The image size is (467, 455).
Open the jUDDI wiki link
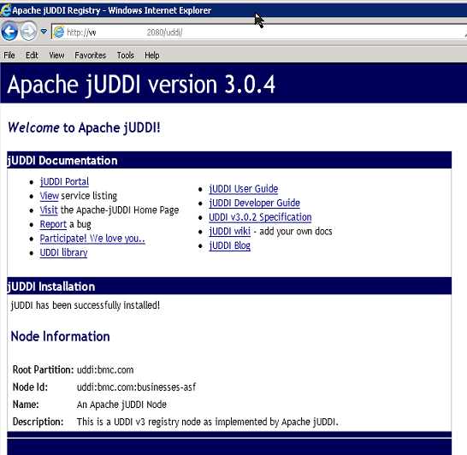229,232
